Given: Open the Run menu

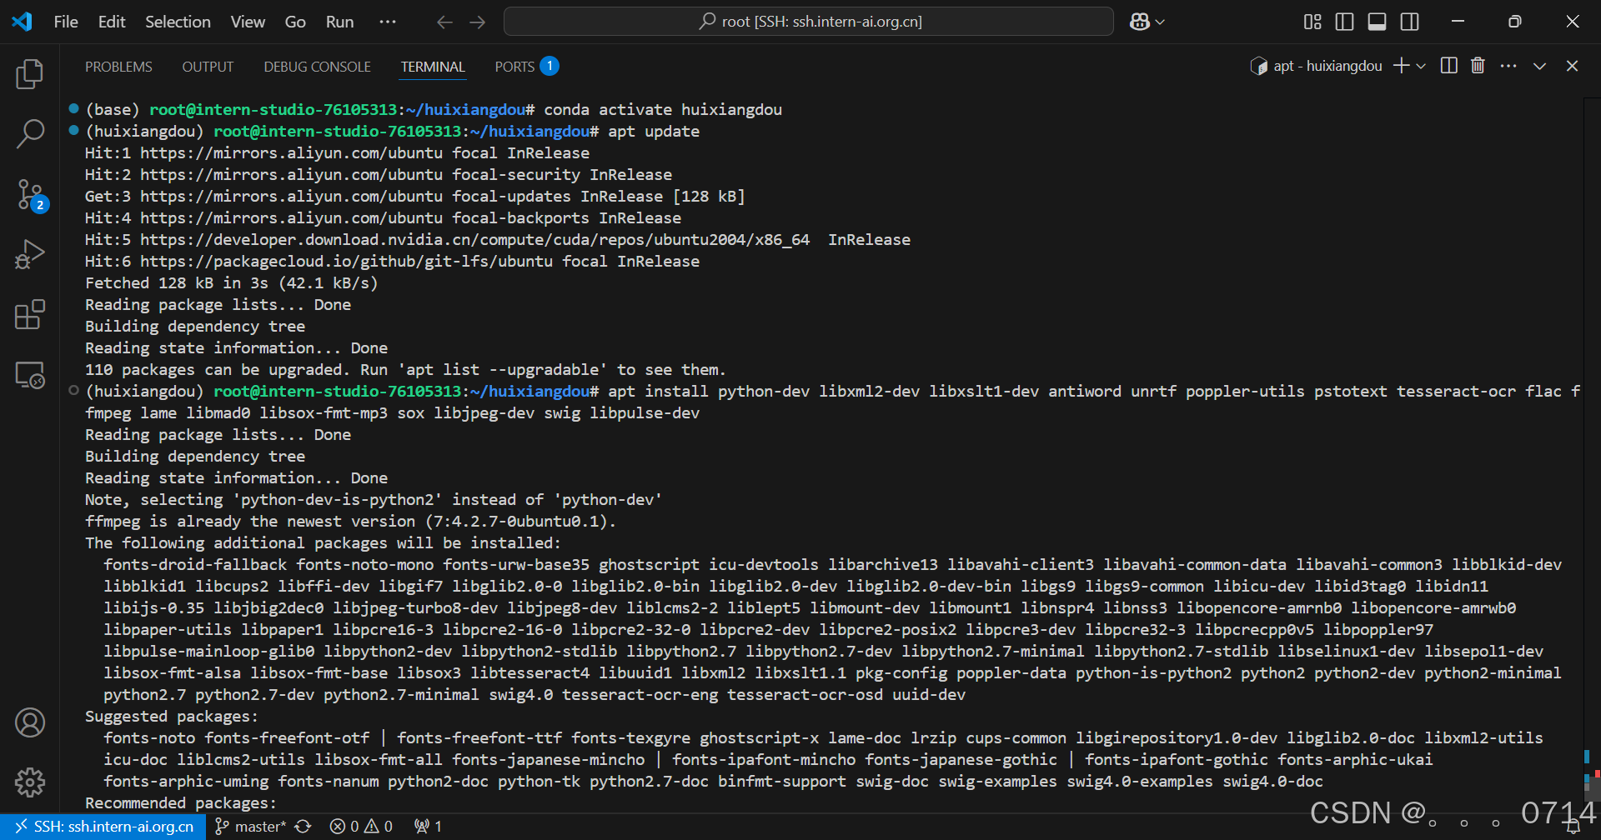Looking at the screenshot, I should tap(339, 22).
